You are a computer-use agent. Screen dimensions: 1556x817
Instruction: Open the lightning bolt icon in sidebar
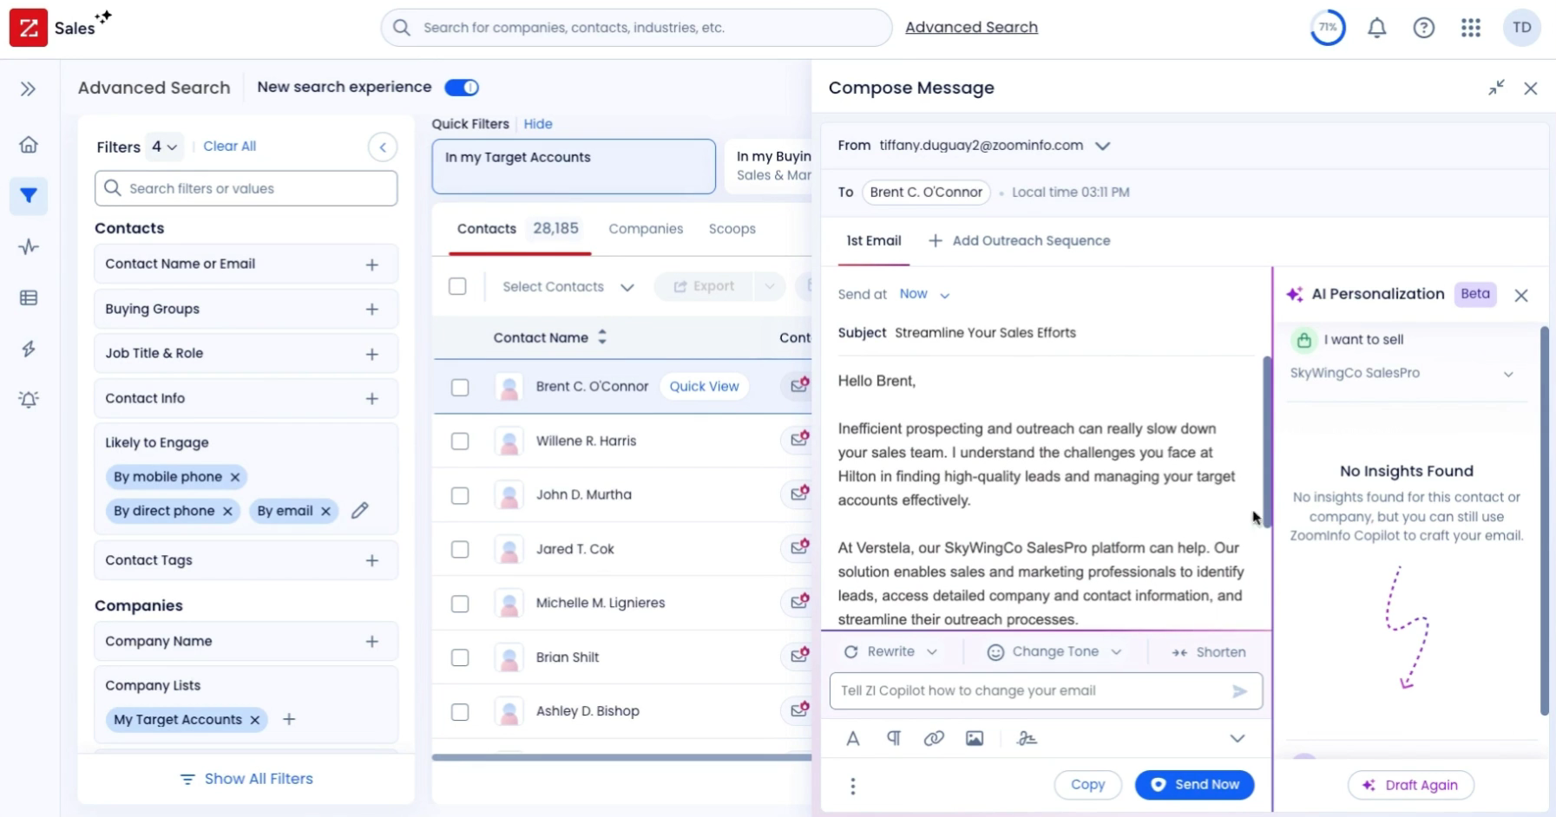[29, 349]
